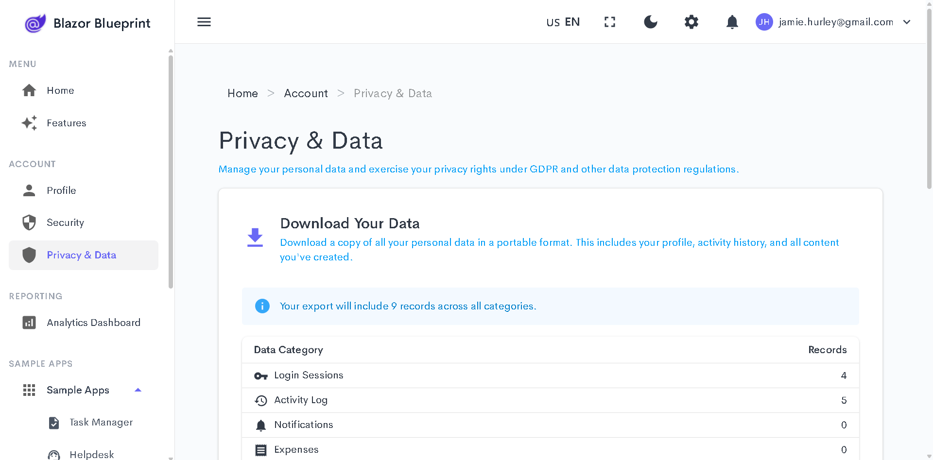
Task: Click the download data icon
Action: click(x=255, y=237)
